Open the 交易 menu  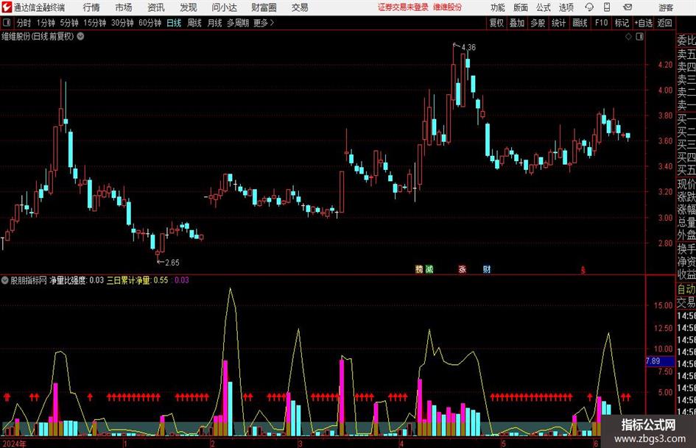pos(300,7)
